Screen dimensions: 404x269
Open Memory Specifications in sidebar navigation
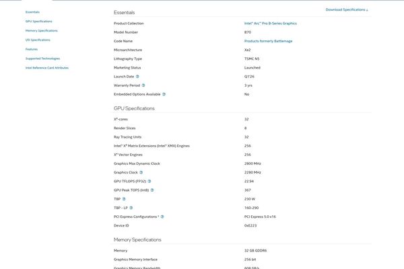(42, 31)
